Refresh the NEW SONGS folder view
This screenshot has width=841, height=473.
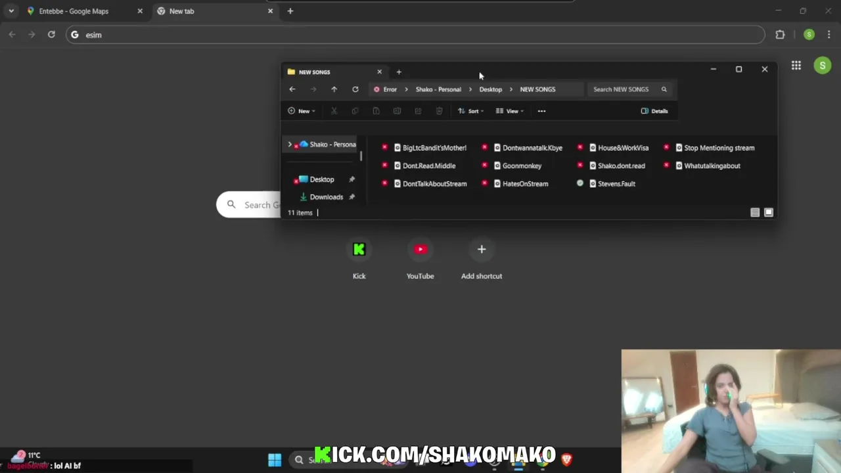[x=355, y=89]
